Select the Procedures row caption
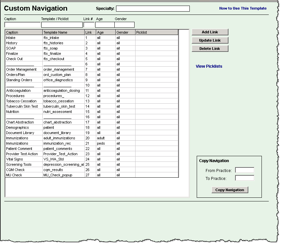This screenshot has width=281, height=244. coord(15,96)
